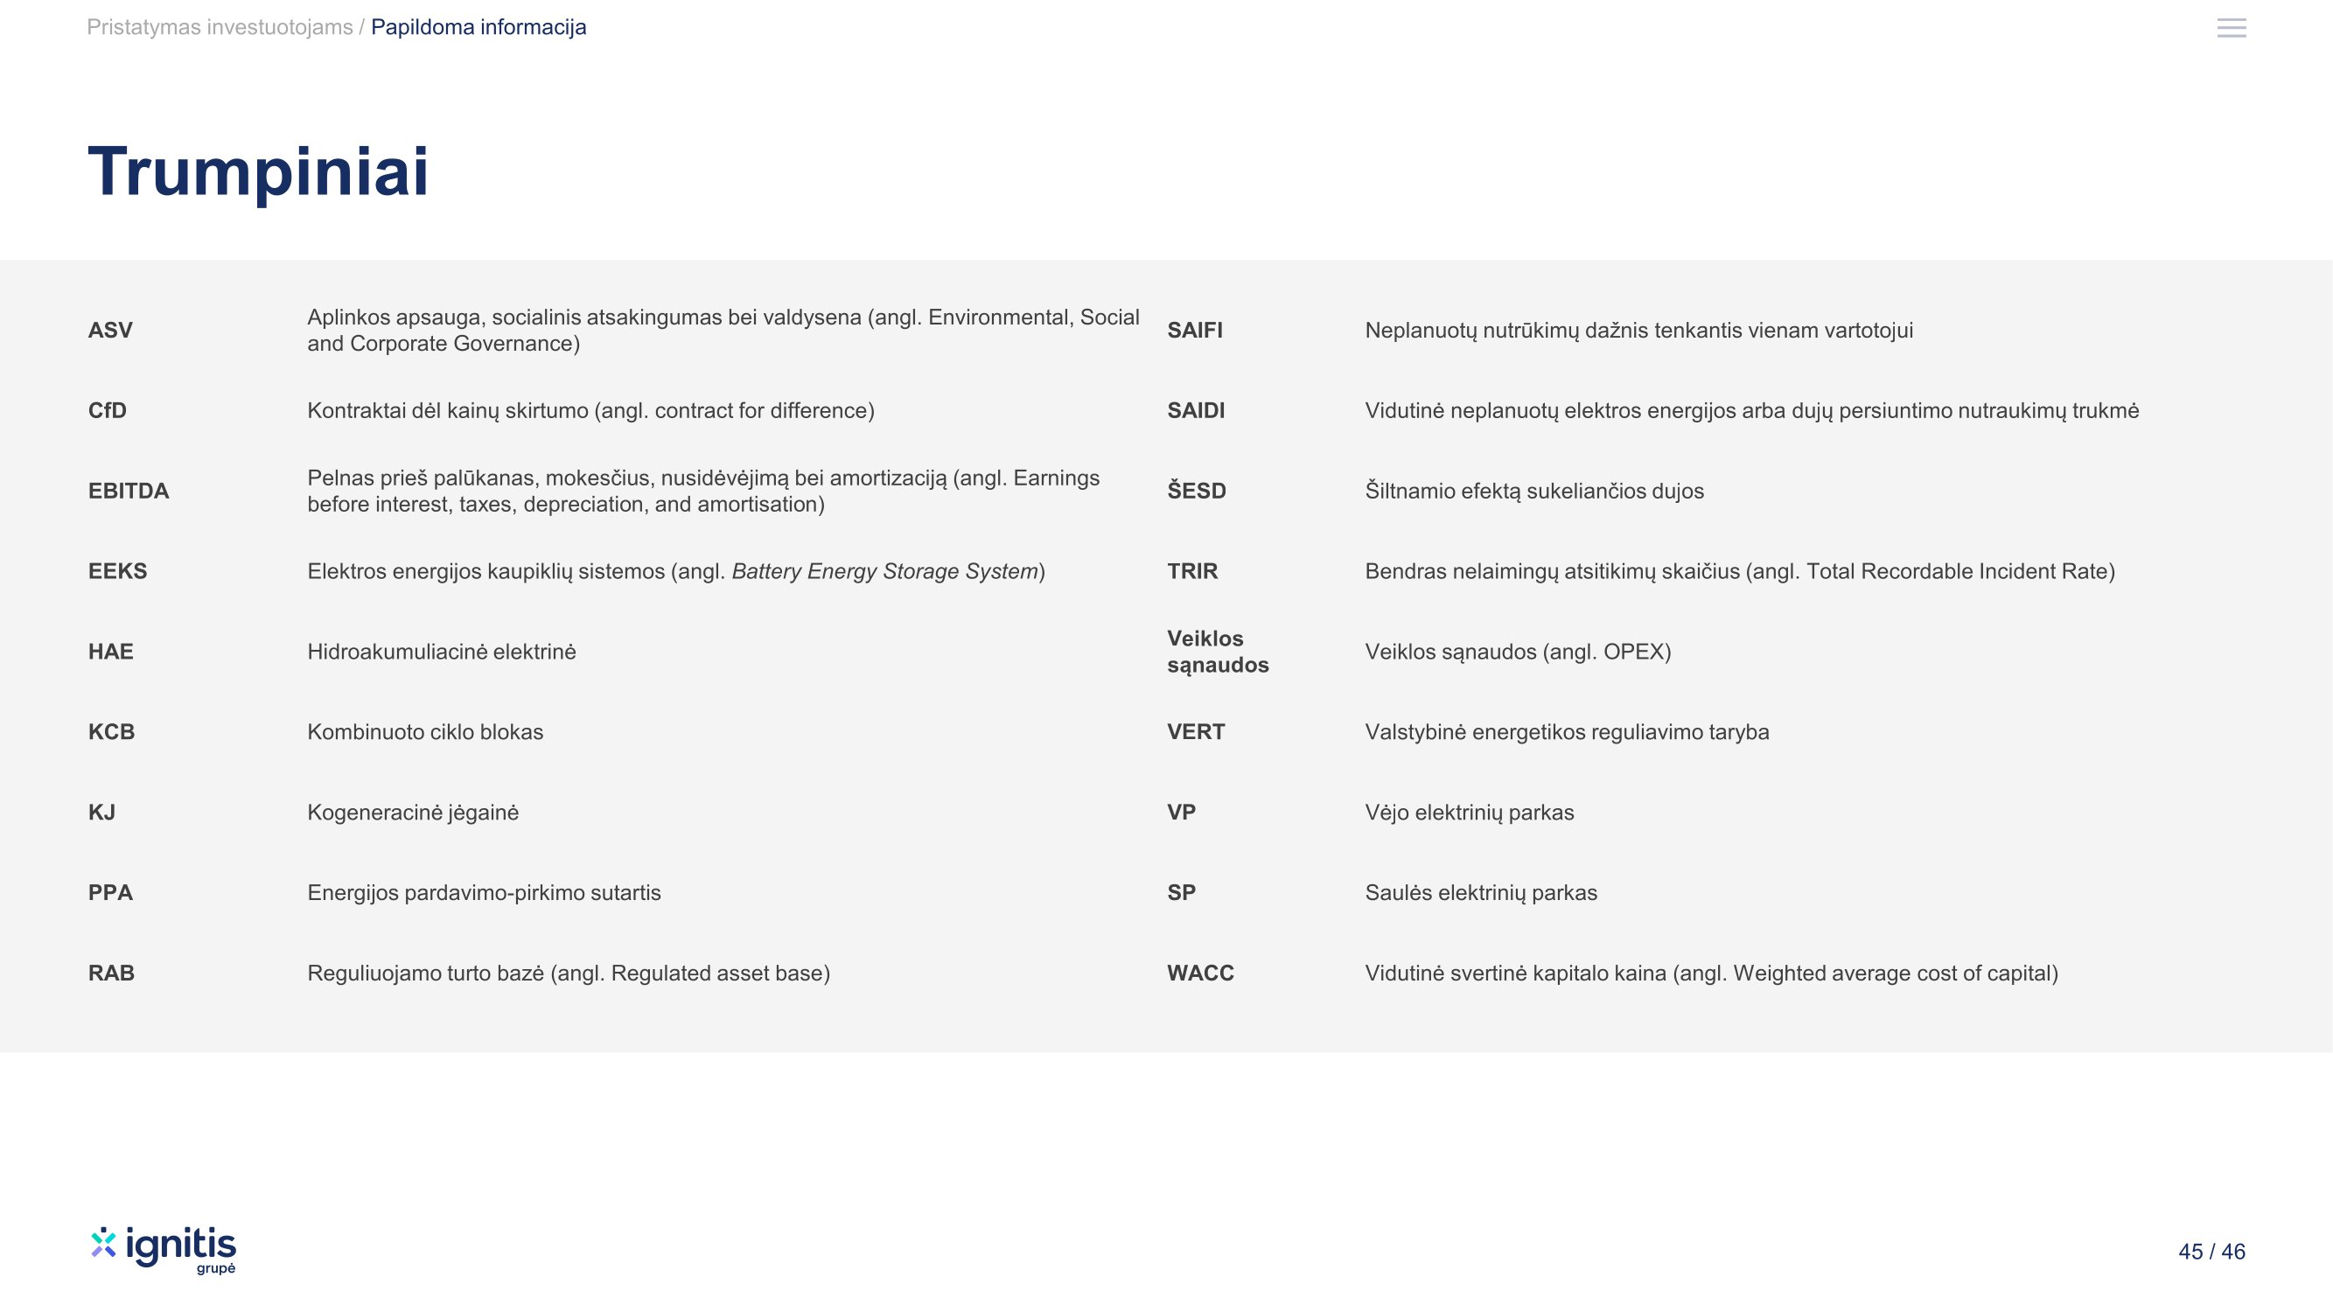Click the CfD abbreviation label

point(107,411)
